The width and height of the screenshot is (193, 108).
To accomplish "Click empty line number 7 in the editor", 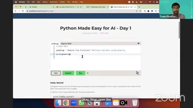I will (x=54, y=58).
